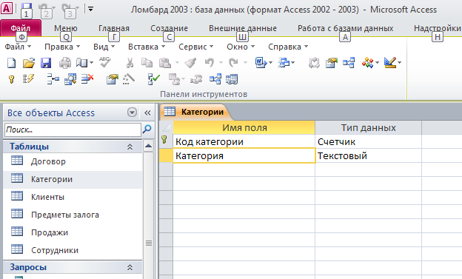Collapse the Запросы group
This screenshot has height=279, width=462.
pos(130,267)
